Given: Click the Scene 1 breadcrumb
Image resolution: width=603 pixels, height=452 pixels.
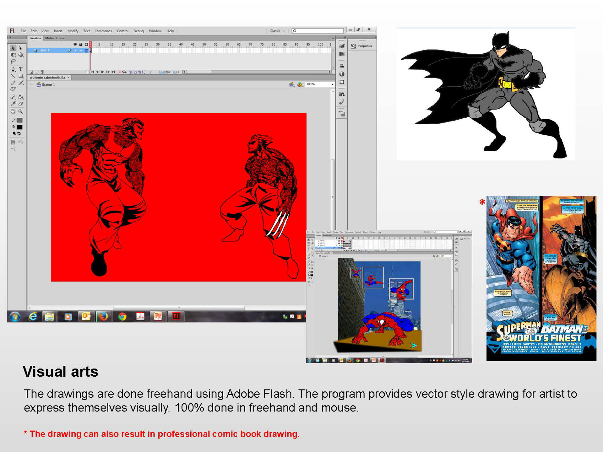Looking at the screenshot, I should (x=46, y=84).
